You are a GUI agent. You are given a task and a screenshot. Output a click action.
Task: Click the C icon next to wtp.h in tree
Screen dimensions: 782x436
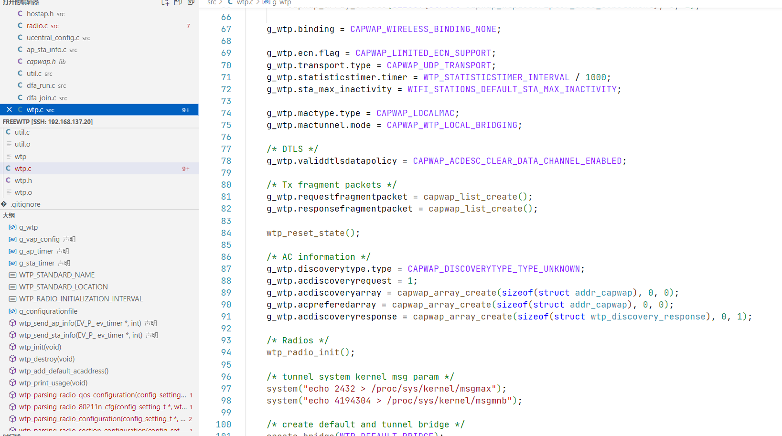(x=8, y=181)
